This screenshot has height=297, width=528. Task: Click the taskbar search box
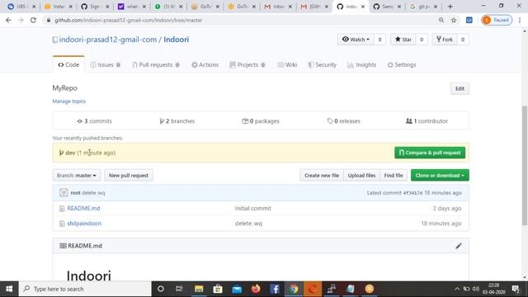85,289
